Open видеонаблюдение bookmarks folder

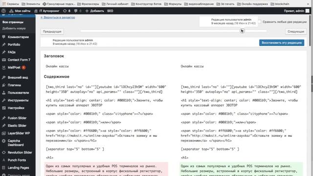click(199, 4)
